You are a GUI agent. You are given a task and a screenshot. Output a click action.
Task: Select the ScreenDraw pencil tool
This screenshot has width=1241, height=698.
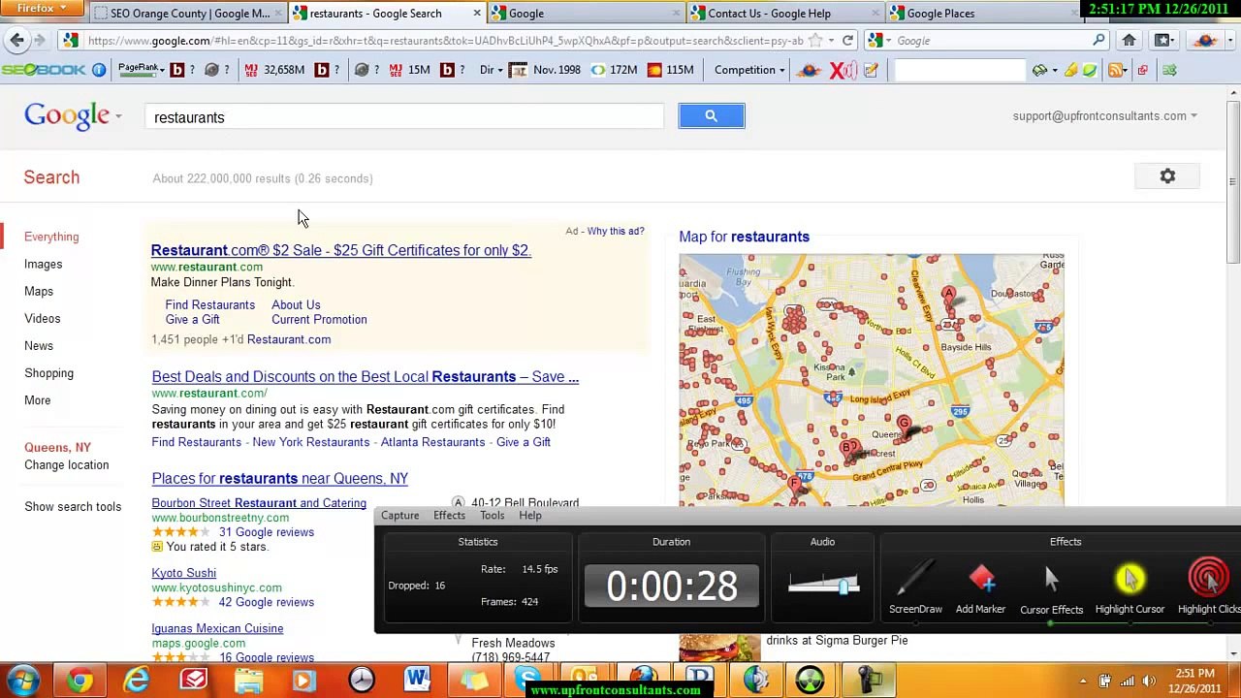tap(915, 587)
